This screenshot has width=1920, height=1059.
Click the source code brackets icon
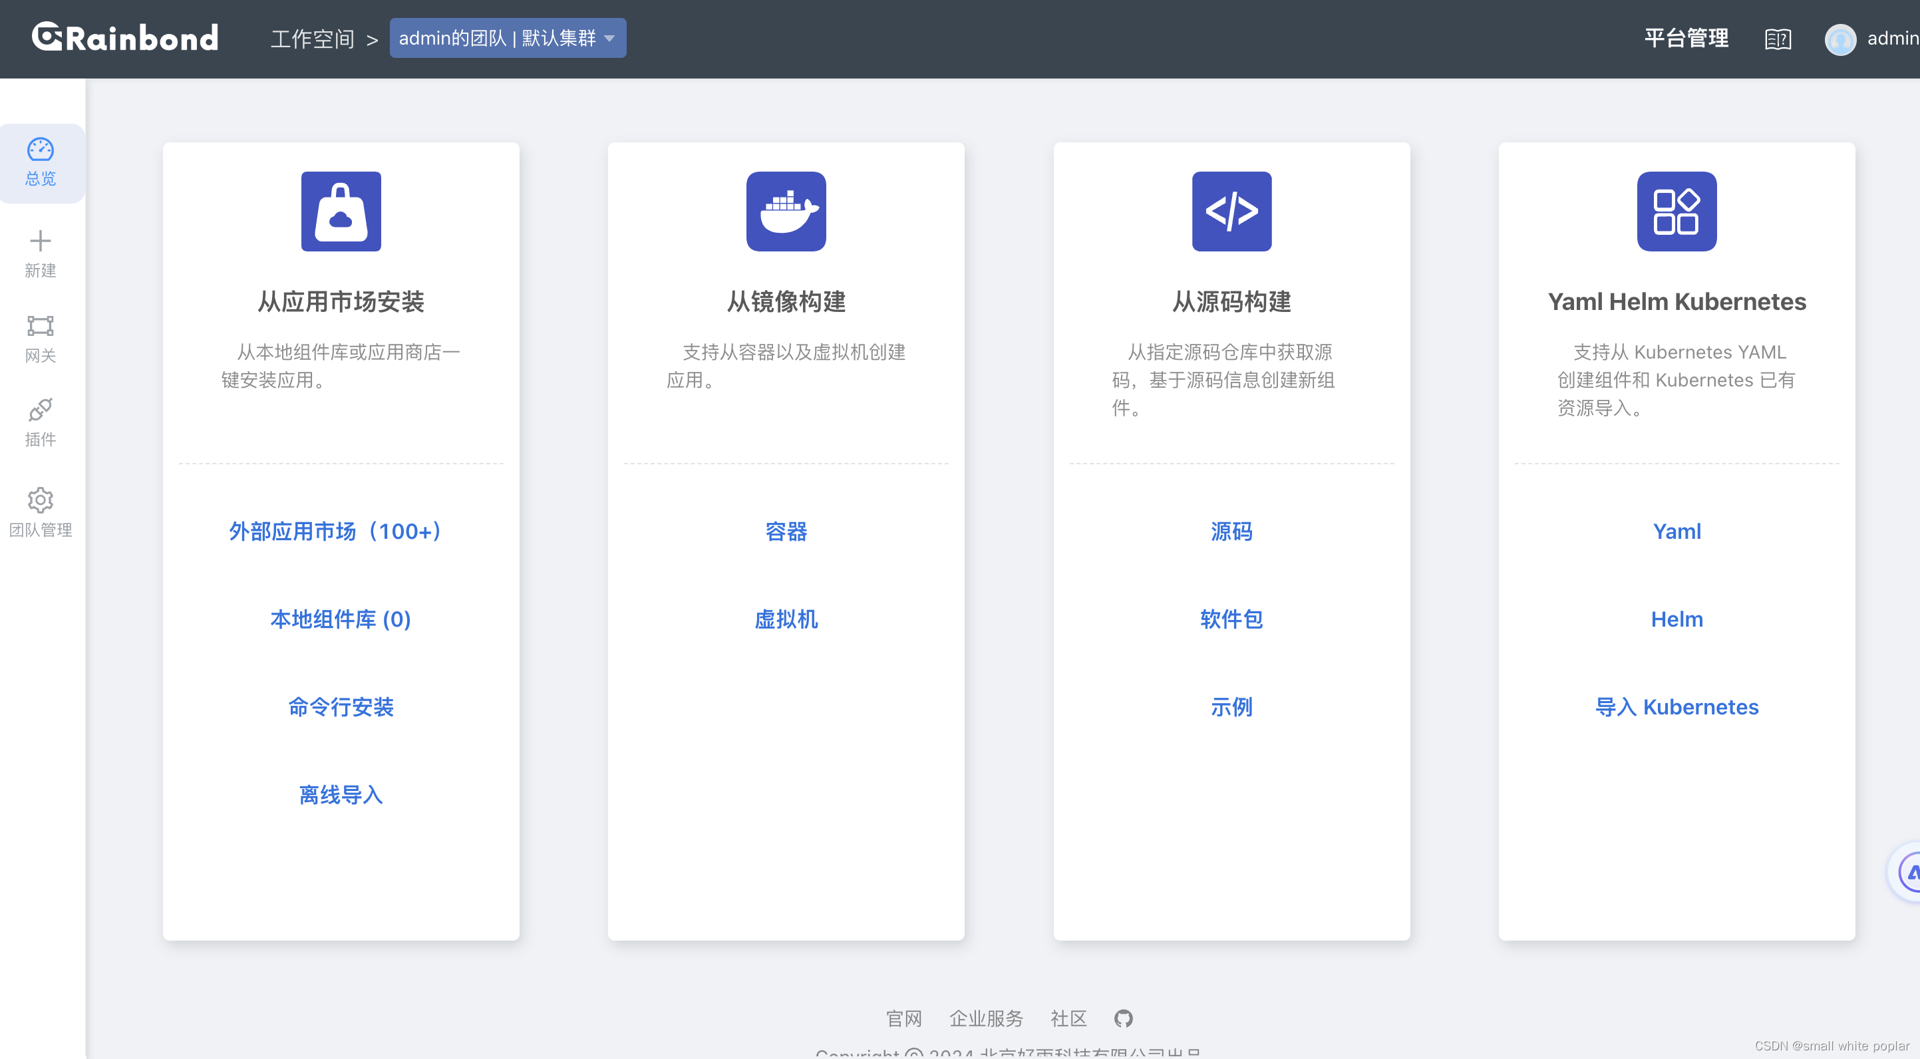(1231, 212)
